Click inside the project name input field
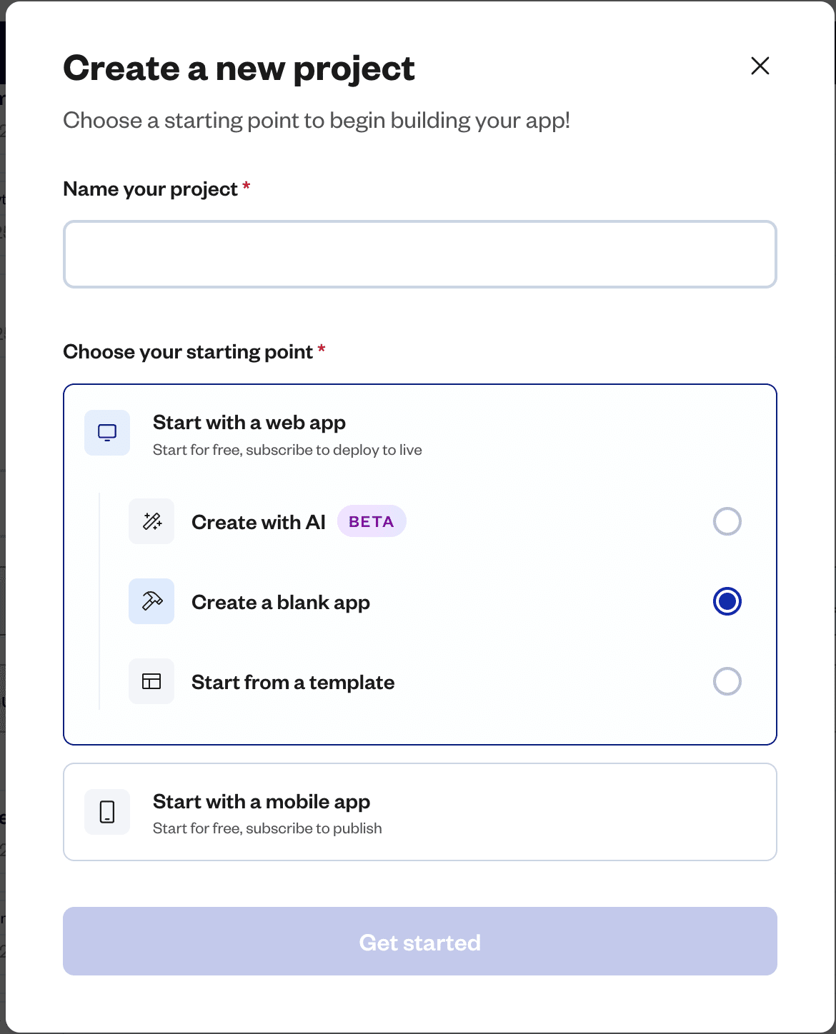 (x=419, y=254)
